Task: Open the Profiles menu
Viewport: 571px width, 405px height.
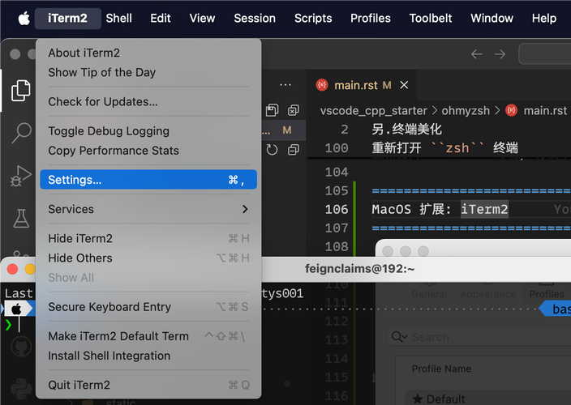Action: pos(371,18)
